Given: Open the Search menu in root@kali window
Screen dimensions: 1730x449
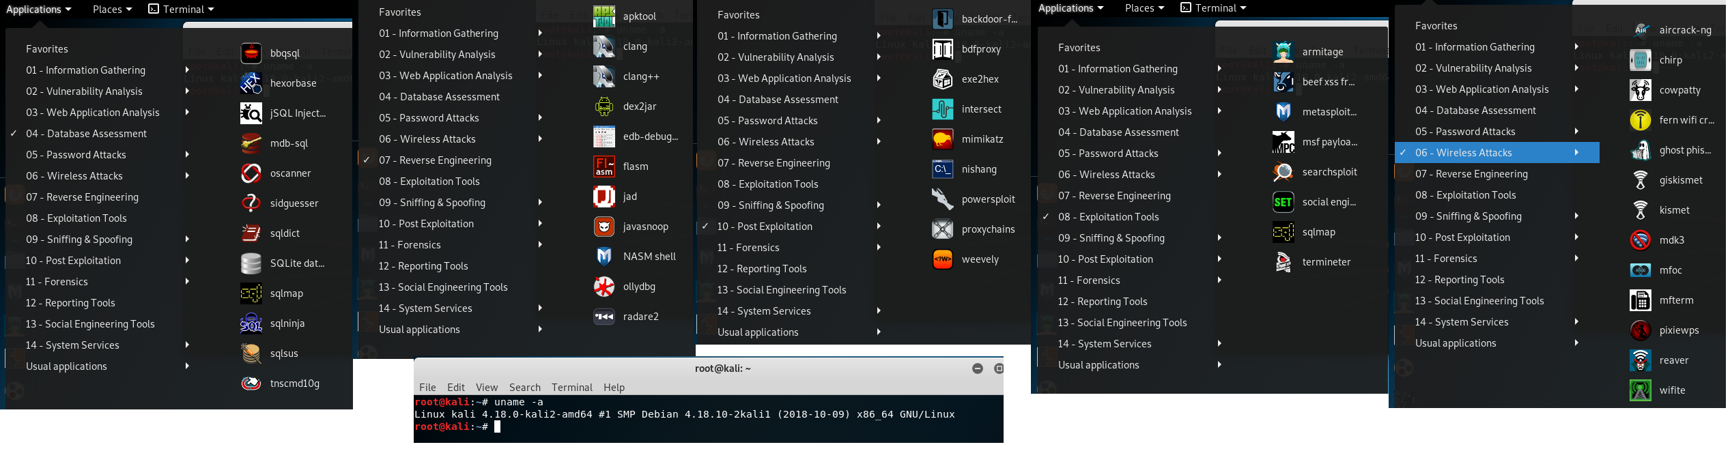Looking at the screenshot, I should (x=524, y=388).
